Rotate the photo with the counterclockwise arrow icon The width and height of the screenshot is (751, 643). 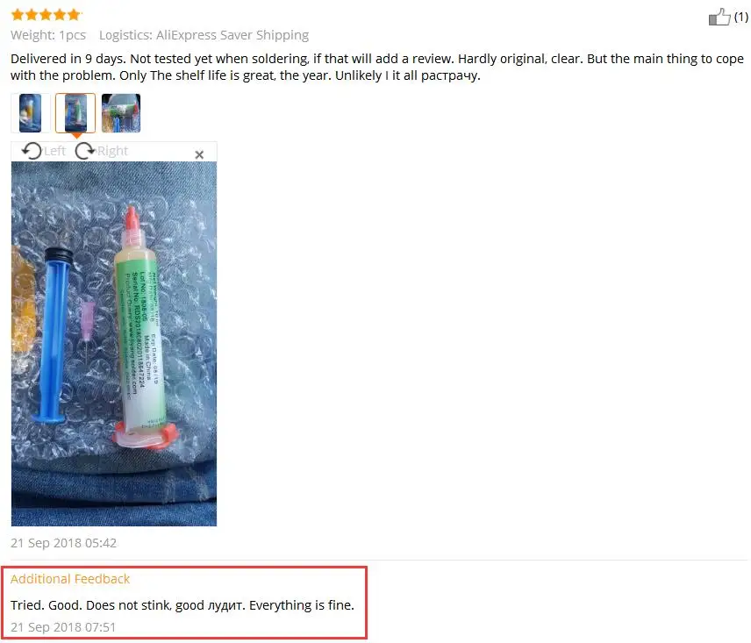(x=32, y=151)
